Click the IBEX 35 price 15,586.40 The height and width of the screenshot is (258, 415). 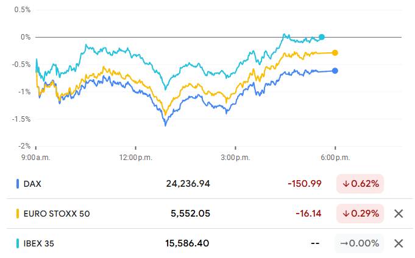pyautogui.click(x=188, y=243)
